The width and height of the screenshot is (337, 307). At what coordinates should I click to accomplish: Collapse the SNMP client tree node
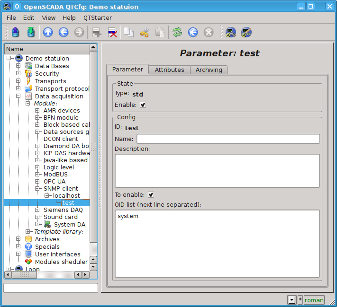[x=37, y=189]
